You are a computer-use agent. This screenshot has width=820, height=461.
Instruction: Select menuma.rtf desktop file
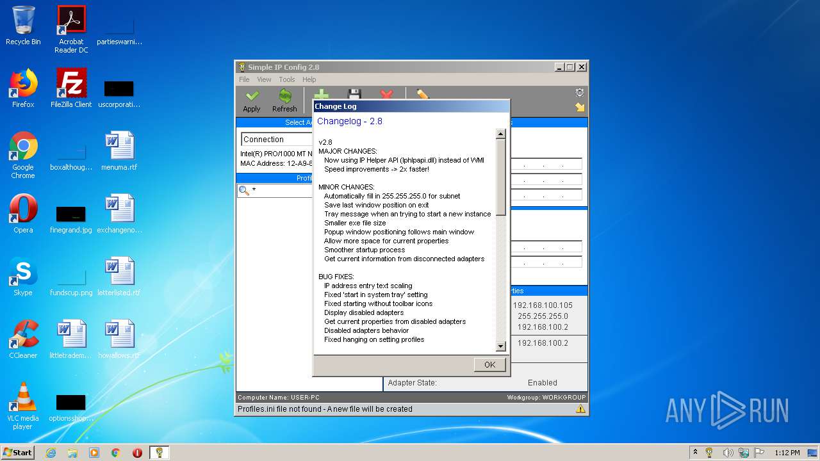[x=119, y=151]
